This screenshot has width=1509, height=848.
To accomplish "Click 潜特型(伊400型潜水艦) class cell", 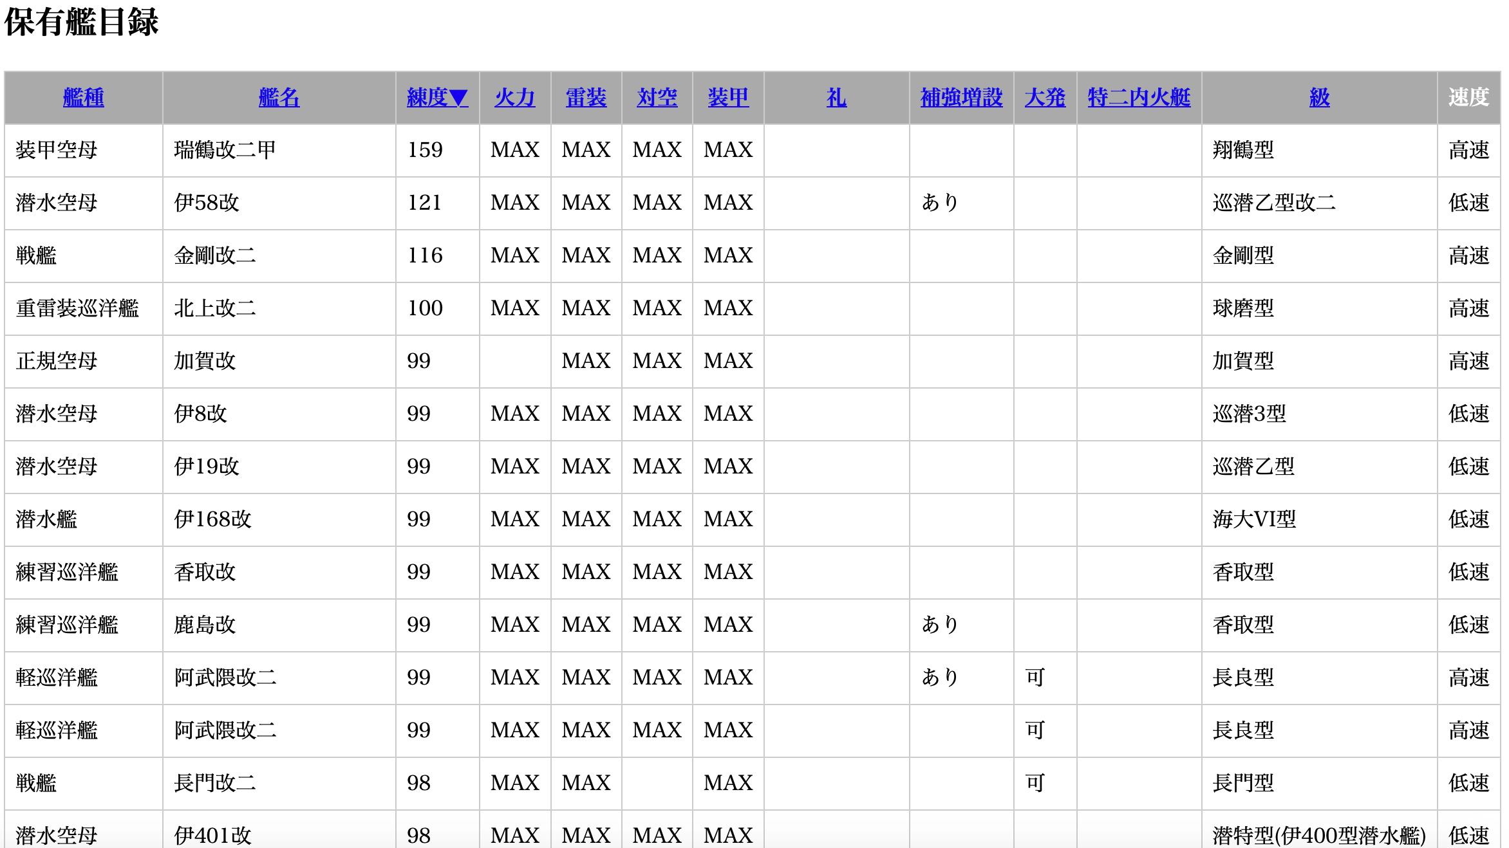I will (x=1318, y=835).
